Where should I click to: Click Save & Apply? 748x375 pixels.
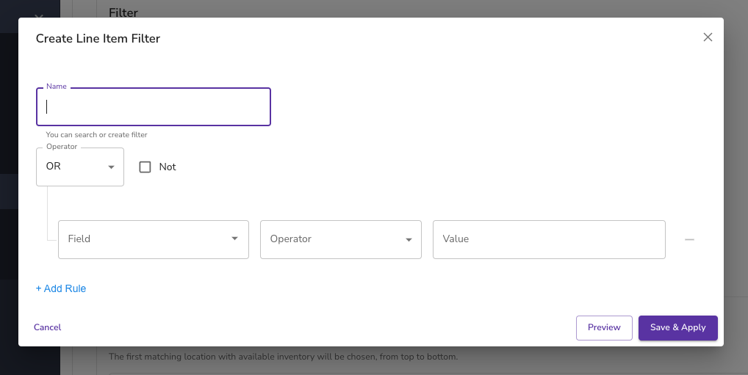click(x=678, y=328)
